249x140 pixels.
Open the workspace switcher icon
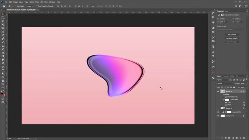click(240, 6)
